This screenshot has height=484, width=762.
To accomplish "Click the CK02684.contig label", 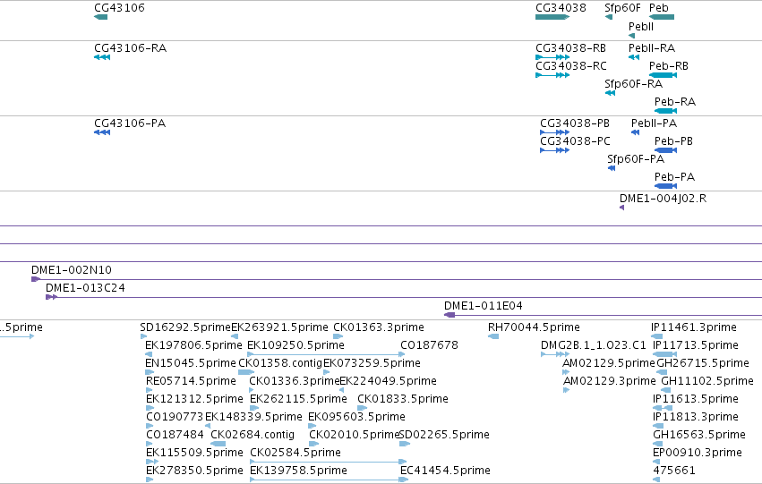I will point(253,435).
